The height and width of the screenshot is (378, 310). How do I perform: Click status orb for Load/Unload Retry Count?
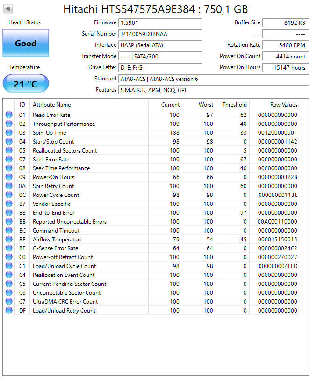pos(9,310)
